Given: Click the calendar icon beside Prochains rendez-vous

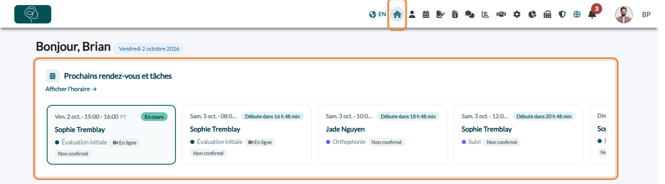Looking at the screenshot, I should click(53, 76).
